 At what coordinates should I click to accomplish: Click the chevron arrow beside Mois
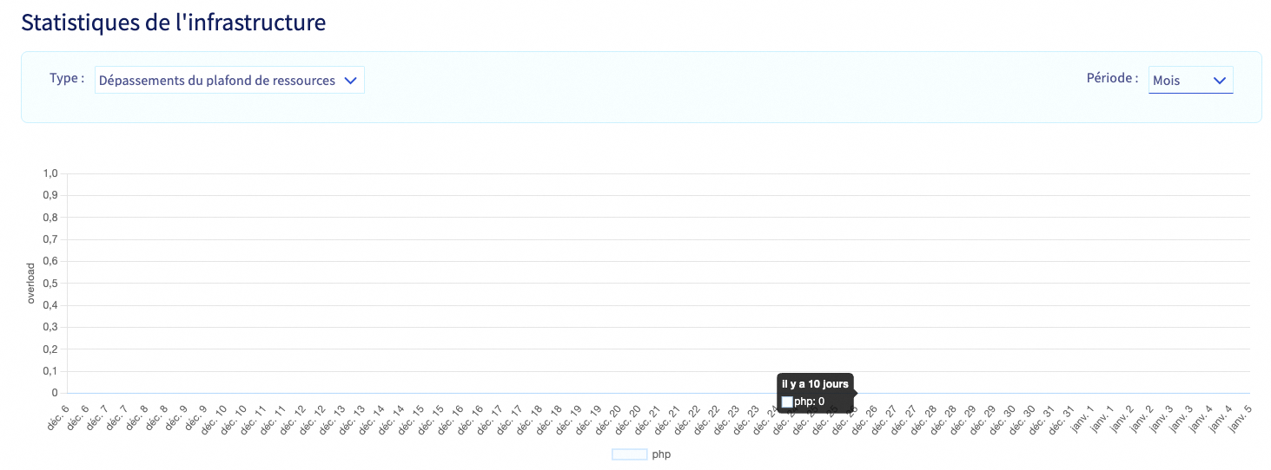[x=1219, y=81]
